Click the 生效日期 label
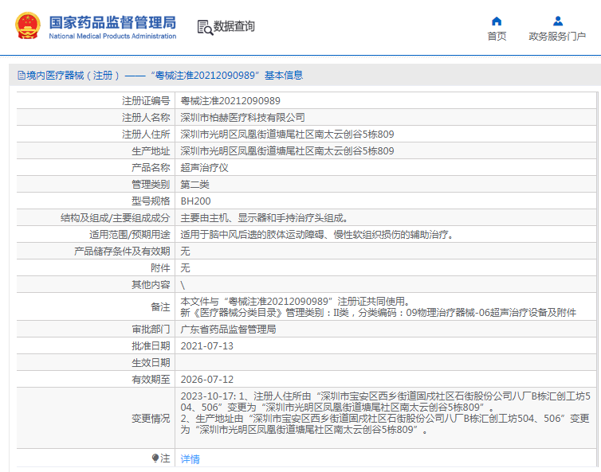Viewport: 601px width, 472px height. pyautogui.click(x=151, y=362)
